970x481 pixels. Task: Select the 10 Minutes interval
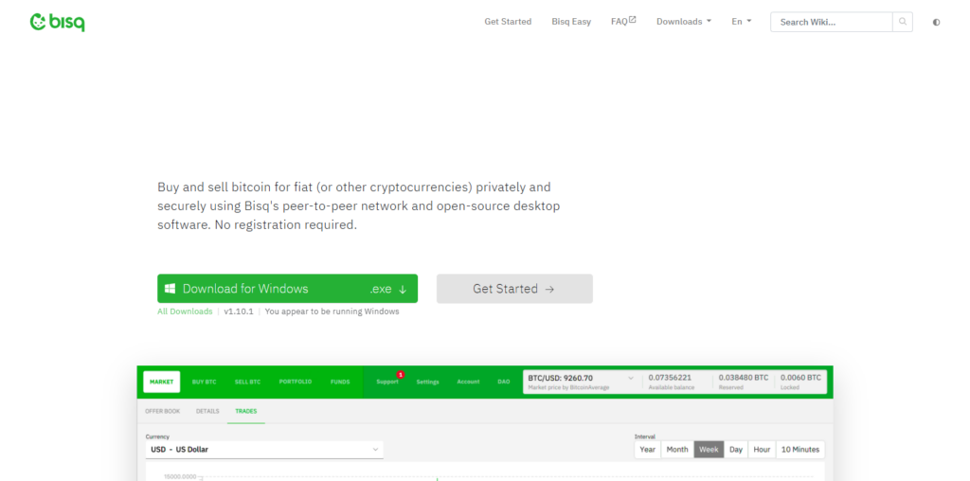[x=800, y=450]
